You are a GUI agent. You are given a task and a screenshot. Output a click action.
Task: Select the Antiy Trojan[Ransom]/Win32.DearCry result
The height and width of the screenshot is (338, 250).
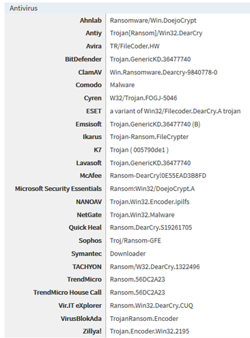click(x=156, y=33)
